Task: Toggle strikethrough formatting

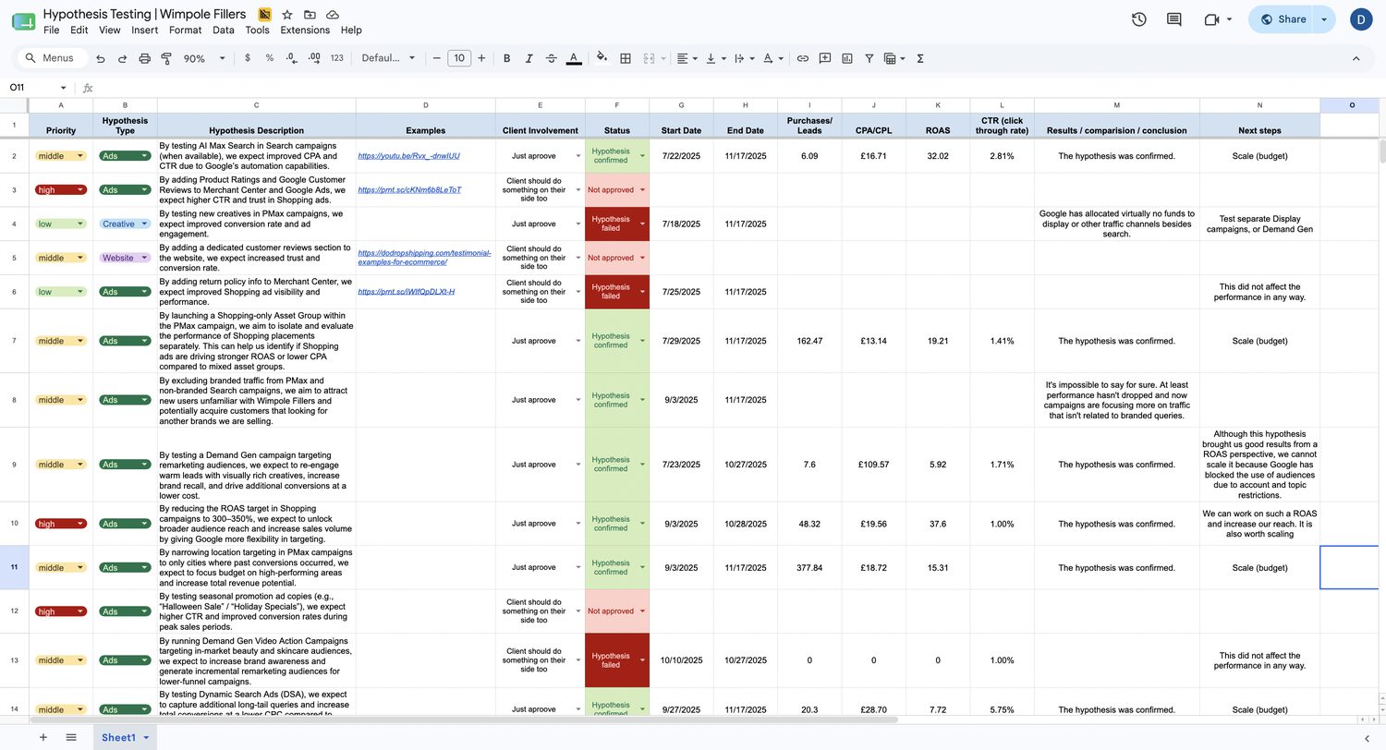Action: click(551, 58)
